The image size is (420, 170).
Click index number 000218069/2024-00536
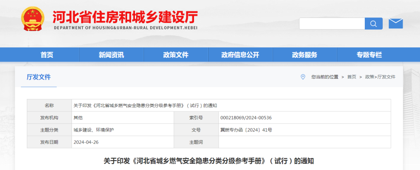click(x=246, y=118)
